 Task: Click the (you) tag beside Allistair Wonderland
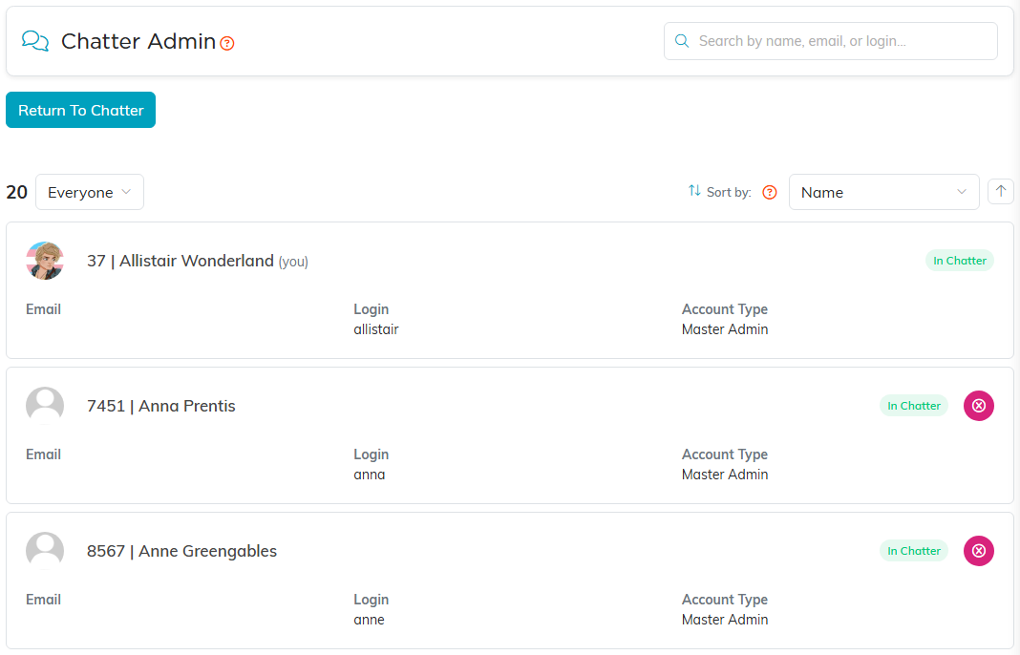[x=293, y=262]
